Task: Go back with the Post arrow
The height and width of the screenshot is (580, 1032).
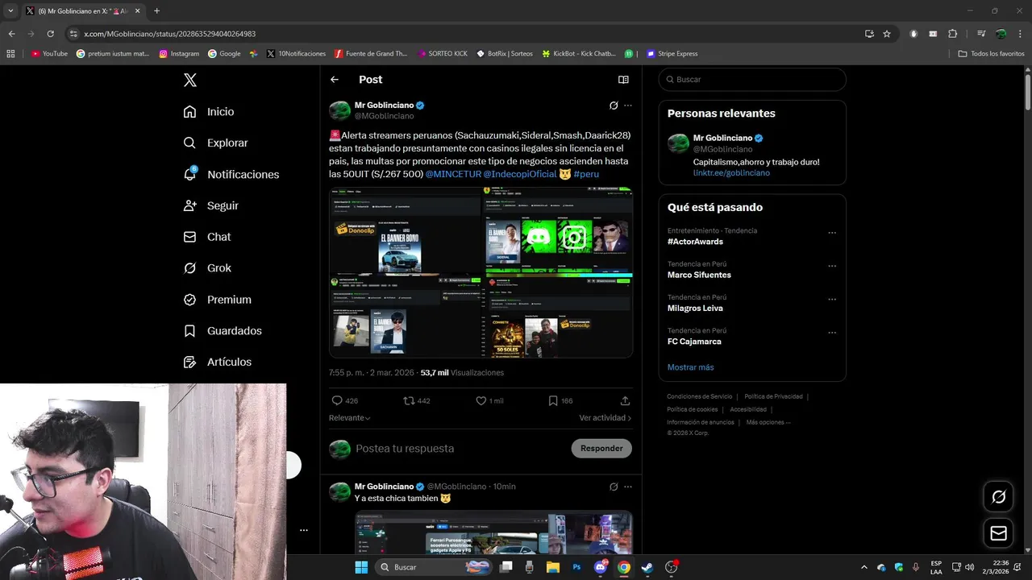Action: click(x=335, y=80)
